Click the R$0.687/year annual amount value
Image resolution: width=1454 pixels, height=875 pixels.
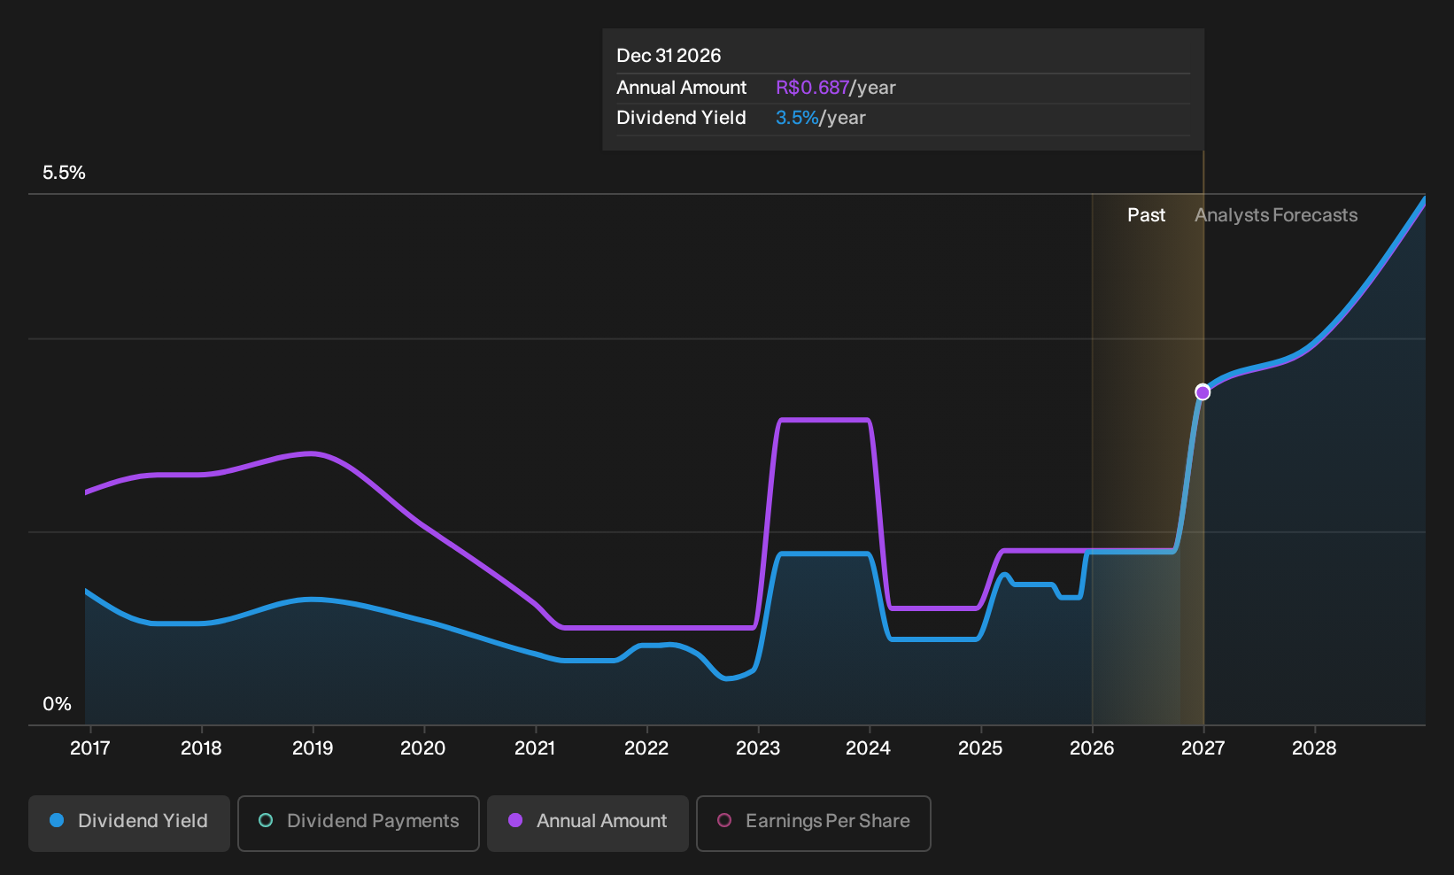tap(836, 88)
